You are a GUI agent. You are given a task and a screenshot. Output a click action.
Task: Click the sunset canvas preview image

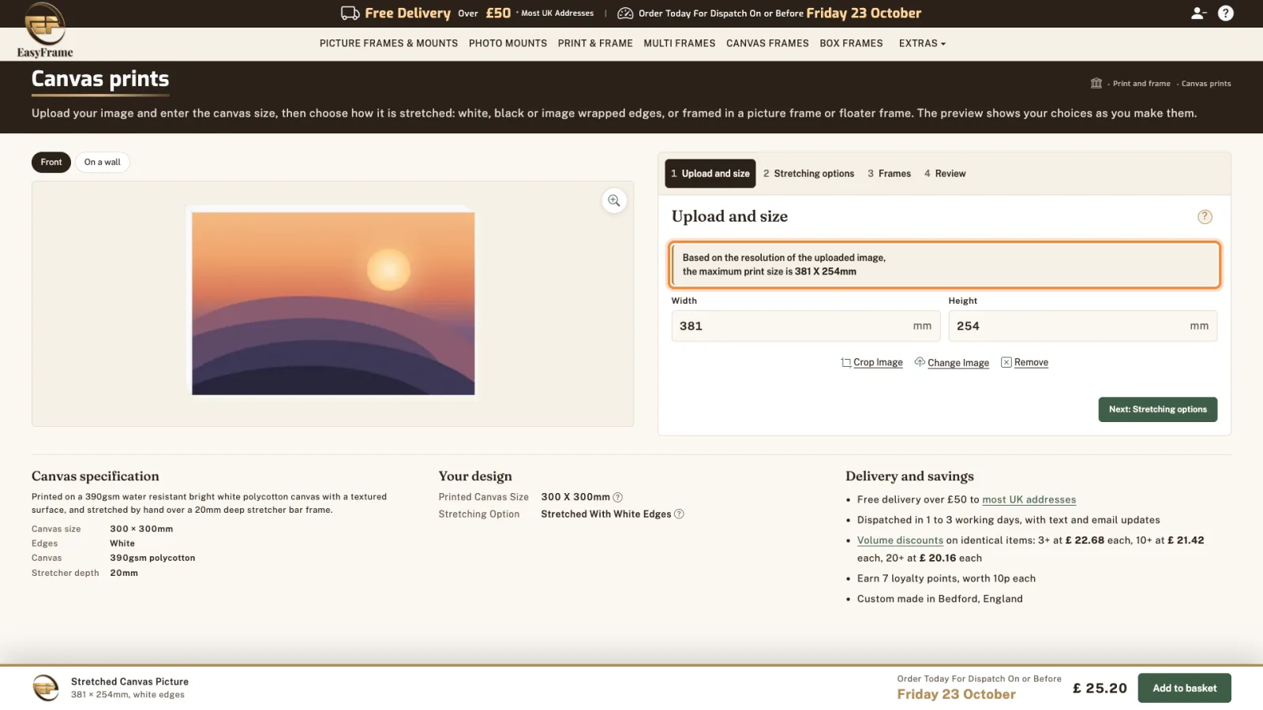333,303
